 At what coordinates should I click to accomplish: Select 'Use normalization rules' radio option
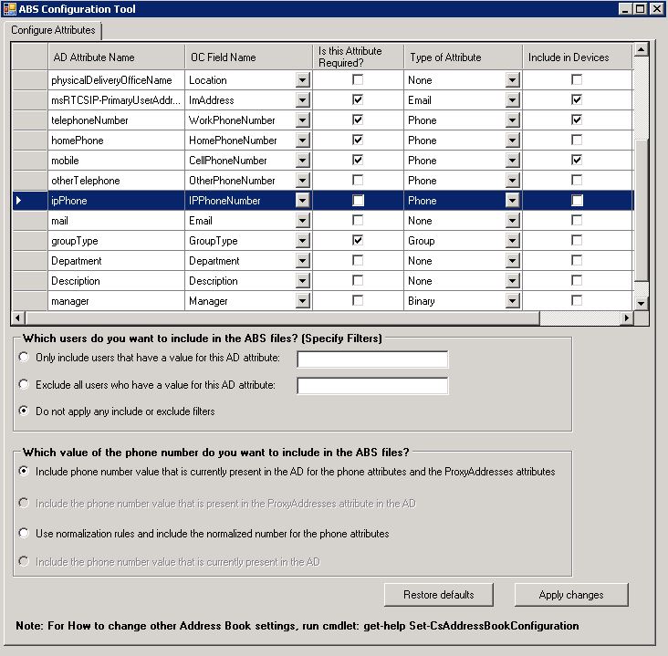click(x=24, y=533)
